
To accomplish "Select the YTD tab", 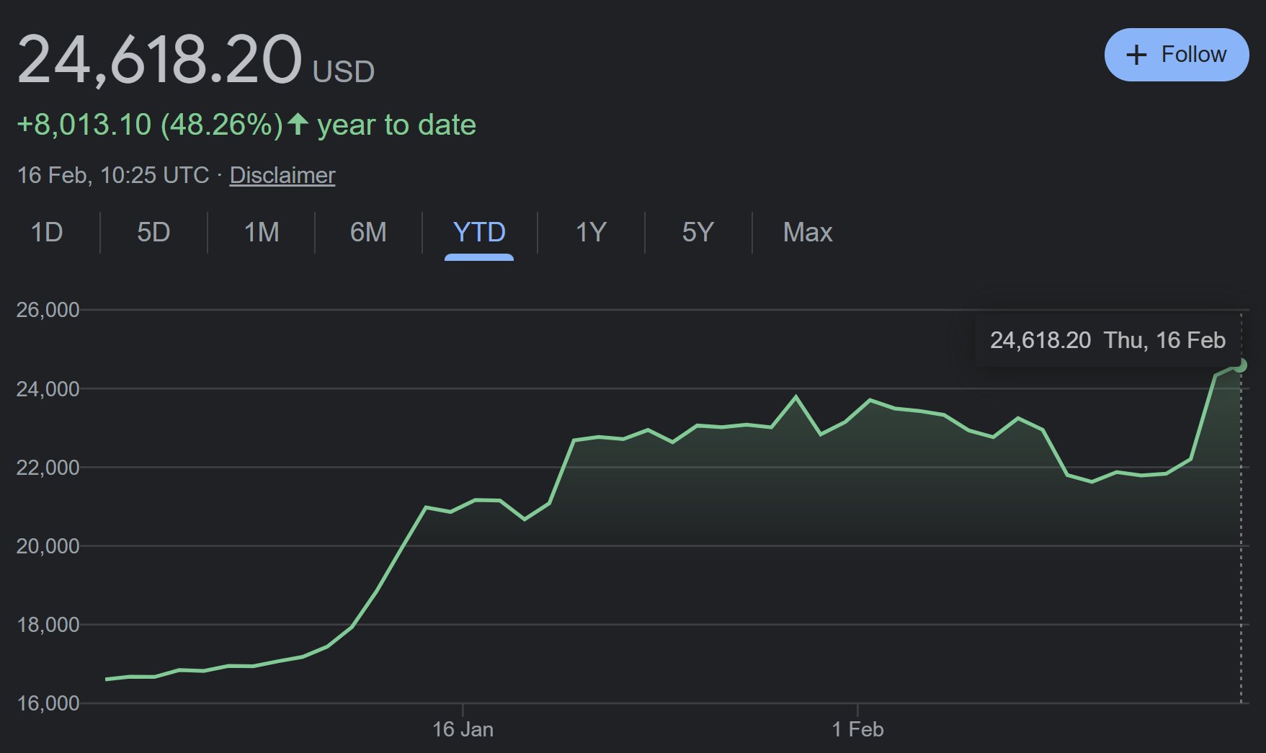I will pyautogui.click(x=479, y=233).
